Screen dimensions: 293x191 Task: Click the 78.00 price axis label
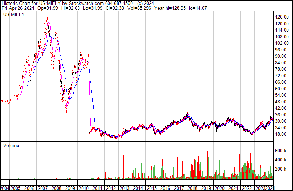281,69
